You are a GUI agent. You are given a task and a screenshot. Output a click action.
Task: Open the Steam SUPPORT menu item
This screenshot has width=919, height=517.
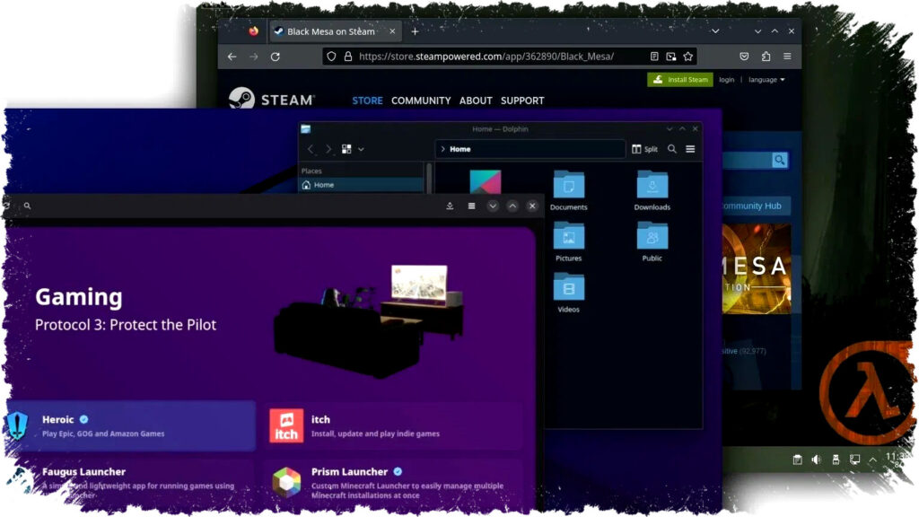point(522,101)
